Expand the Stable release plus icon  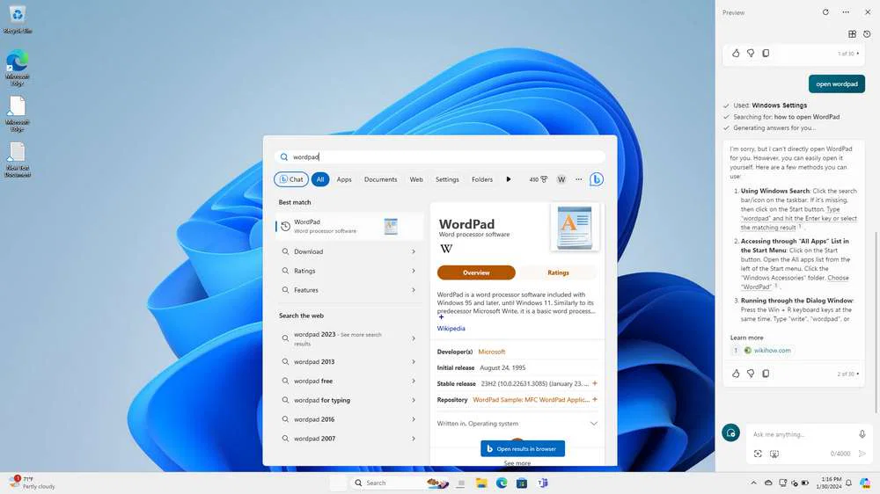[595, 383]
